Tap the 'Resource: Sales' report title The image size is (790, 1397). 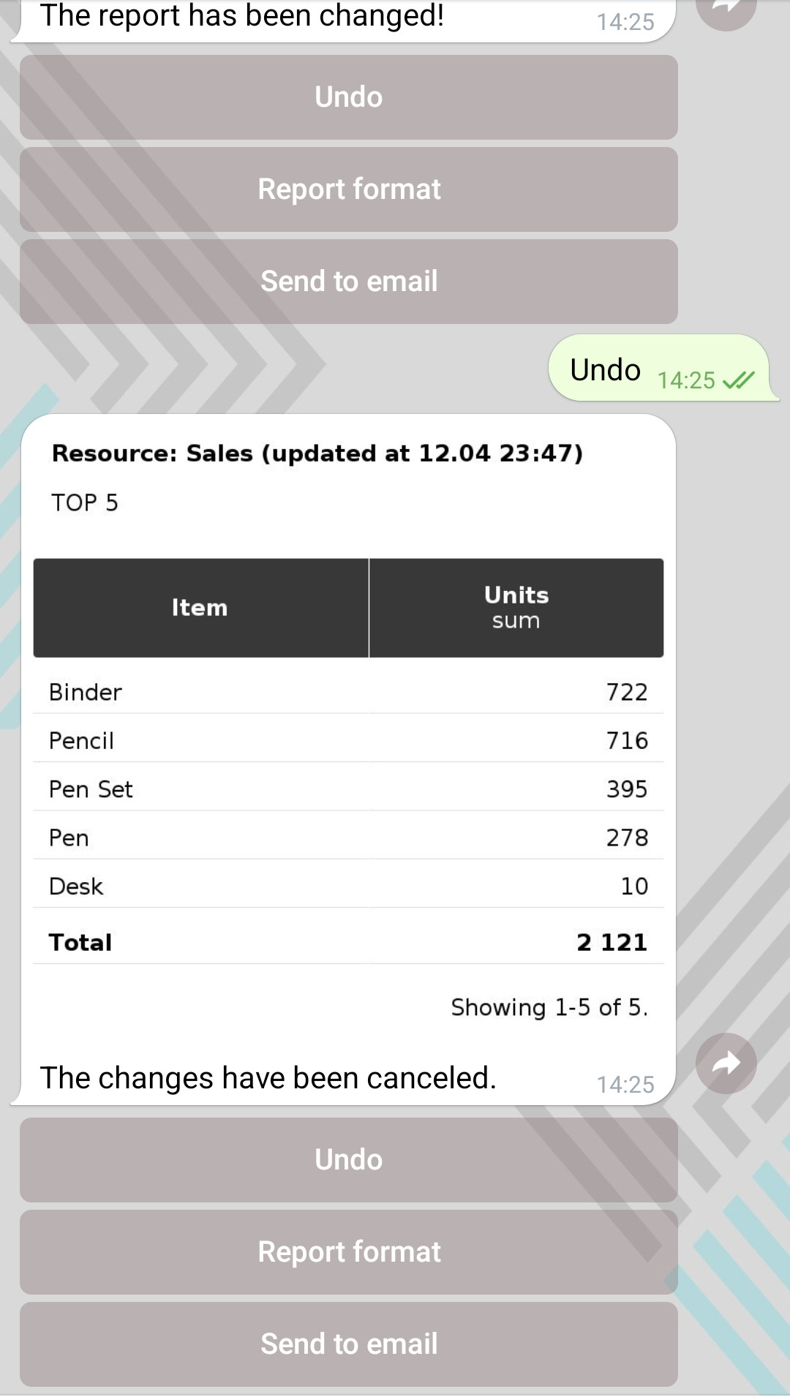tap(317, 453)
